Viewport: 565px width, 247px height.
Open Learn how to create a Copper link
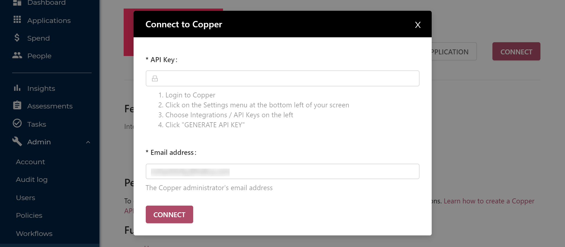pyautogui.click(x=489, y=201)
